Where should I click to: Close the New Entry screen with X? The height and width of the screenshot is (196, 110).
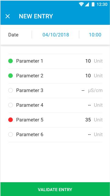[8, 16]
